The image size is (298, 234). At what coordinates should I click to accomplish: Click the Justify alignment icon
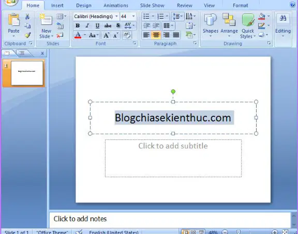tap(176, 35)
